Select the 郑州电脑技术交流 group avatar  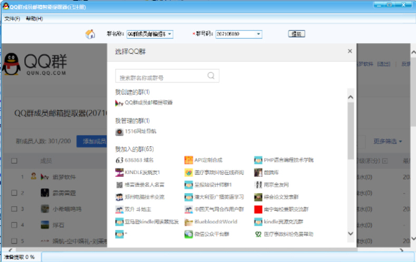point(119,197)
